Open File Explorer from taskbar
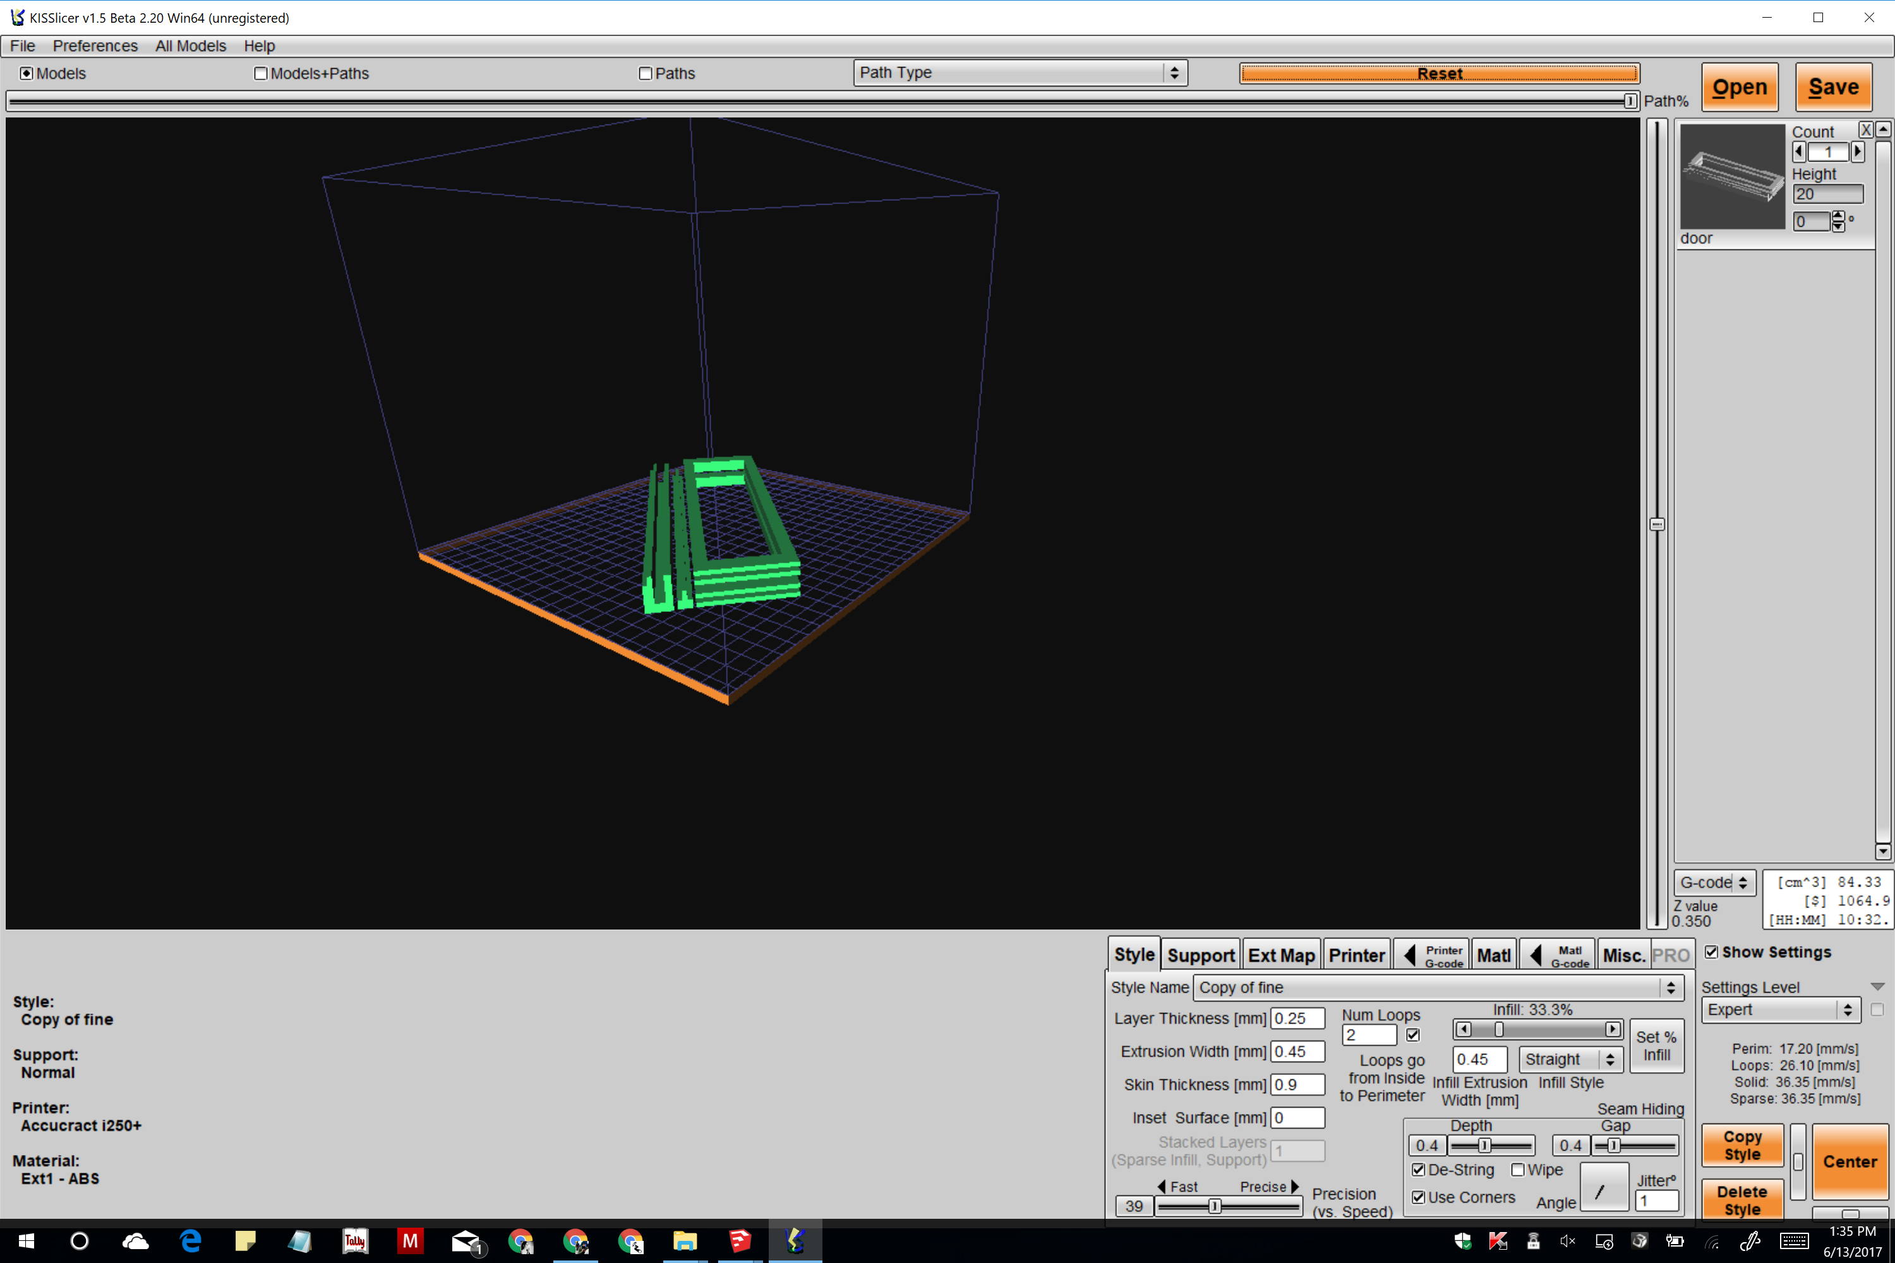The image size is (1895, 1263). click(685, 1242)
